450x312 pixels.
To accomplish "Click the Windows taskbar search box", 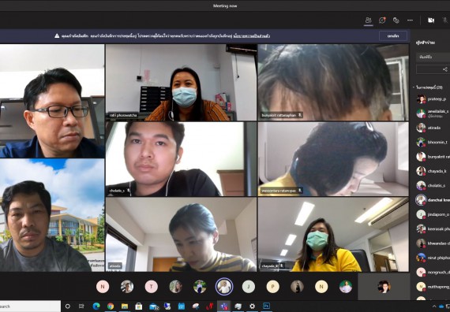I will pos(30,306).
